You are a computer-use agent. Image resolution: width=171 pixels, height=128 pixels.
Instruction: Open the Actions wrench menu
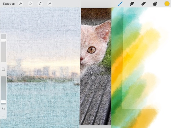point(21,4)
